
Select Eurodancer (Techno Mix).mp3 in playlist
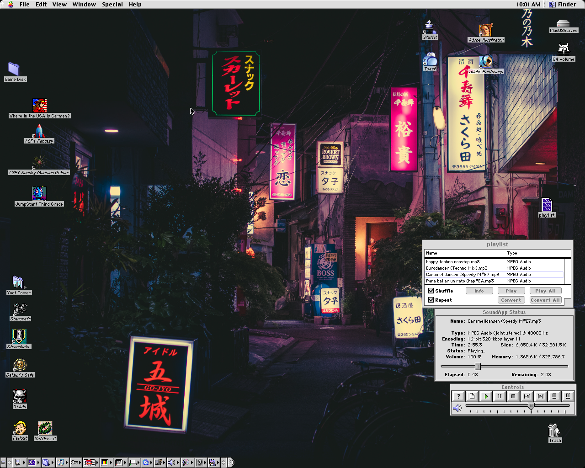click(494, 268)
